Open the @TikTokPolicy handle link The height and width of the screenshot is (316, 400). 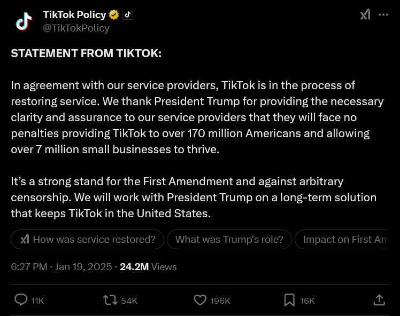coord(76,28)
